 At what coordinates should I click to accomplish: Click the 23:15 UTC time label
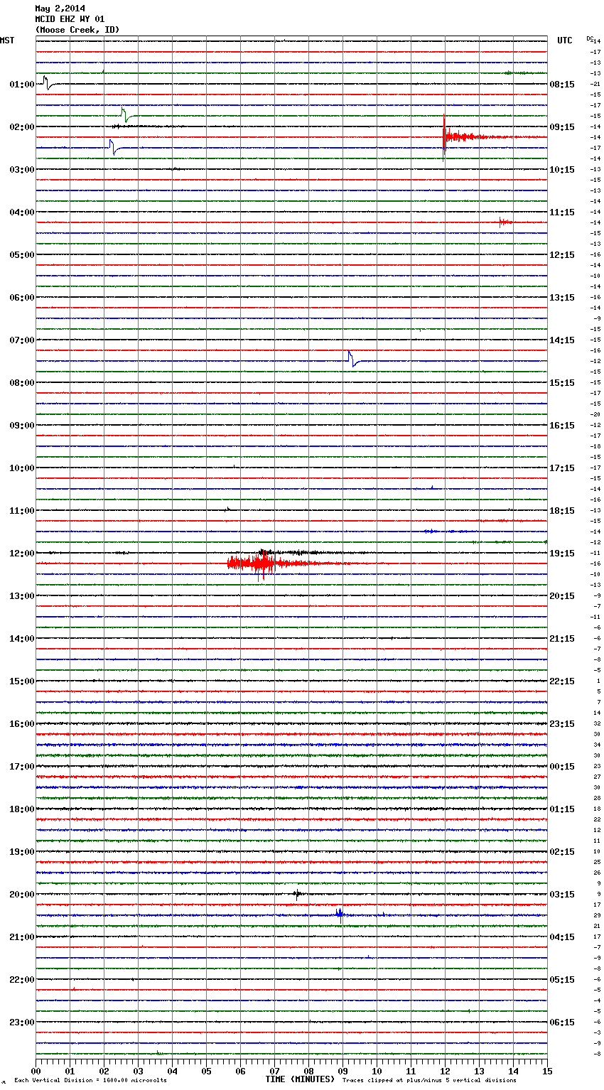point(562,723)
